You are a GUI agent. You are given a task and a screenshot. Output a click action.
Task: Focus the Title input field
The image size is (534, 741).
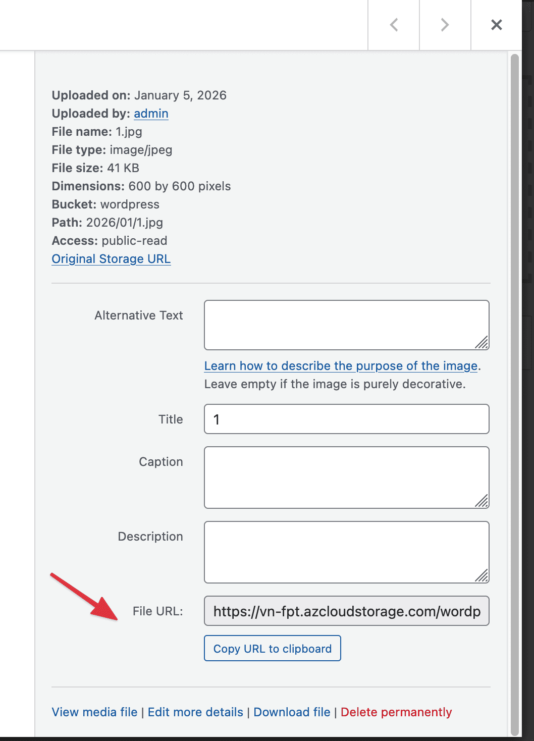click(346, 419)
